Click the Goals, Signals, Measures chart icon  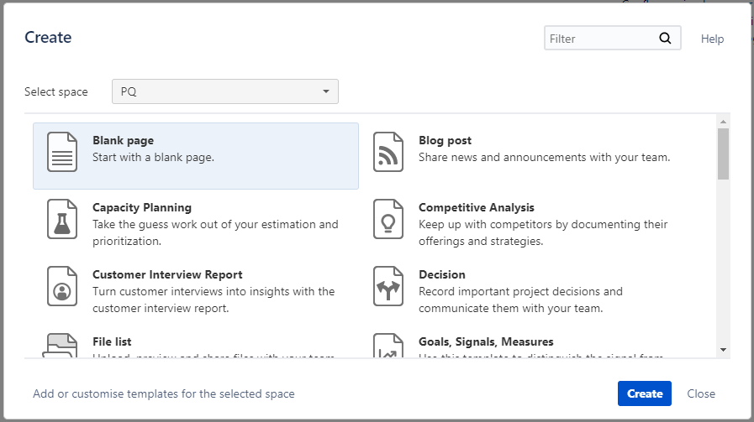tap(388, 346)
